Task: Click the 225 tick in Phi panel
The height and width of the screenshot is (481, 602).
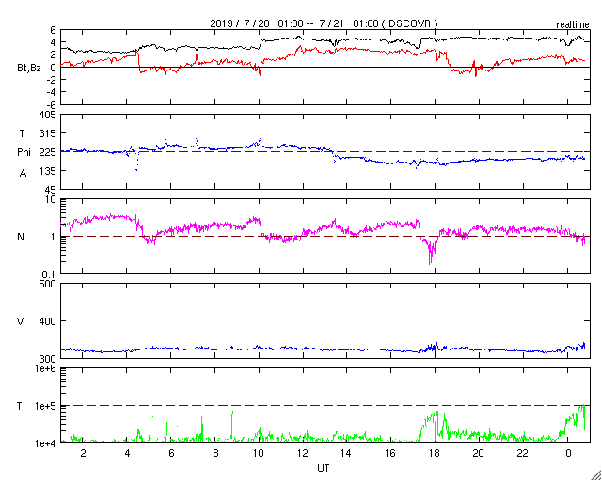Action: tap(46, 152)
